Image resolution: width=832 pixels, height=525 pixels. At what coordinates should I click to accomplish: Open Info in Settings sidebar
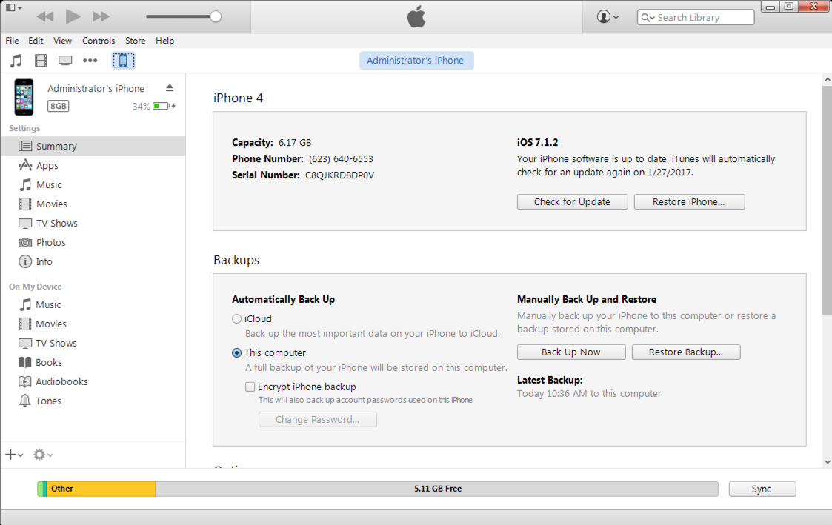pos(93,261)
